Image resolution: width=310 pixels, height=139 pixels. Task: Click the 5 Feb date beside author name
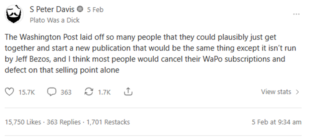tap(95, 10)
